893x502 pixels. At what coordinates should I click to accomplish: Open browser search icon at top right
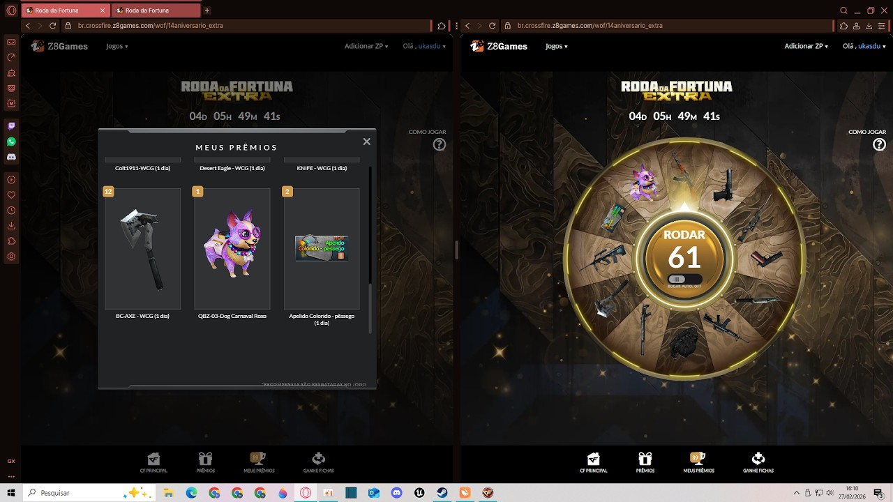pyautogui.click(x=843, y=10)
